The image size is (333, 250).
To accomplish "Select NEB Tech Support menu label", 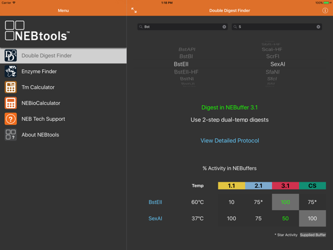I will [43, 119].
